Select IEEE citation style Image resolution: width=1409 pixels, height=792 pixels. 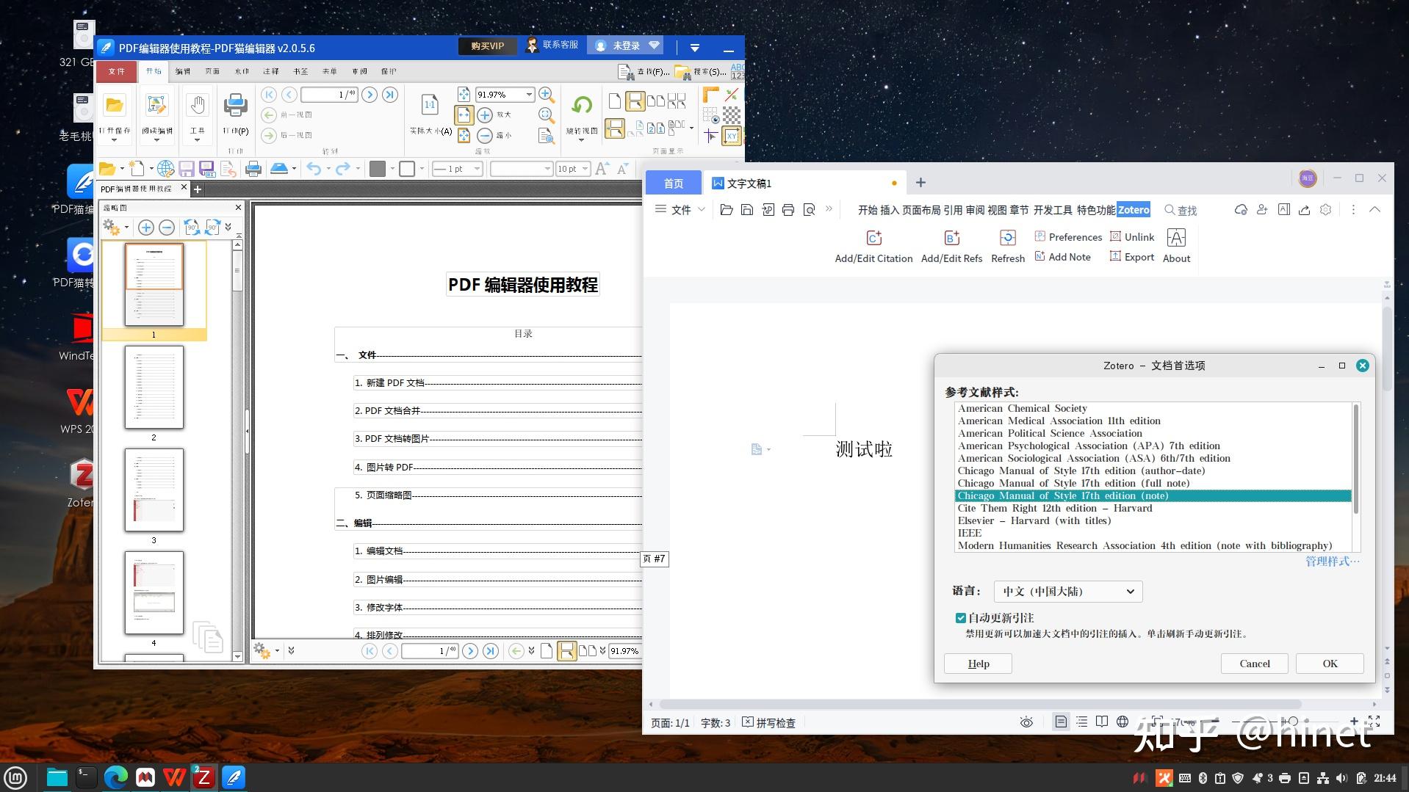click(1153, 533)
